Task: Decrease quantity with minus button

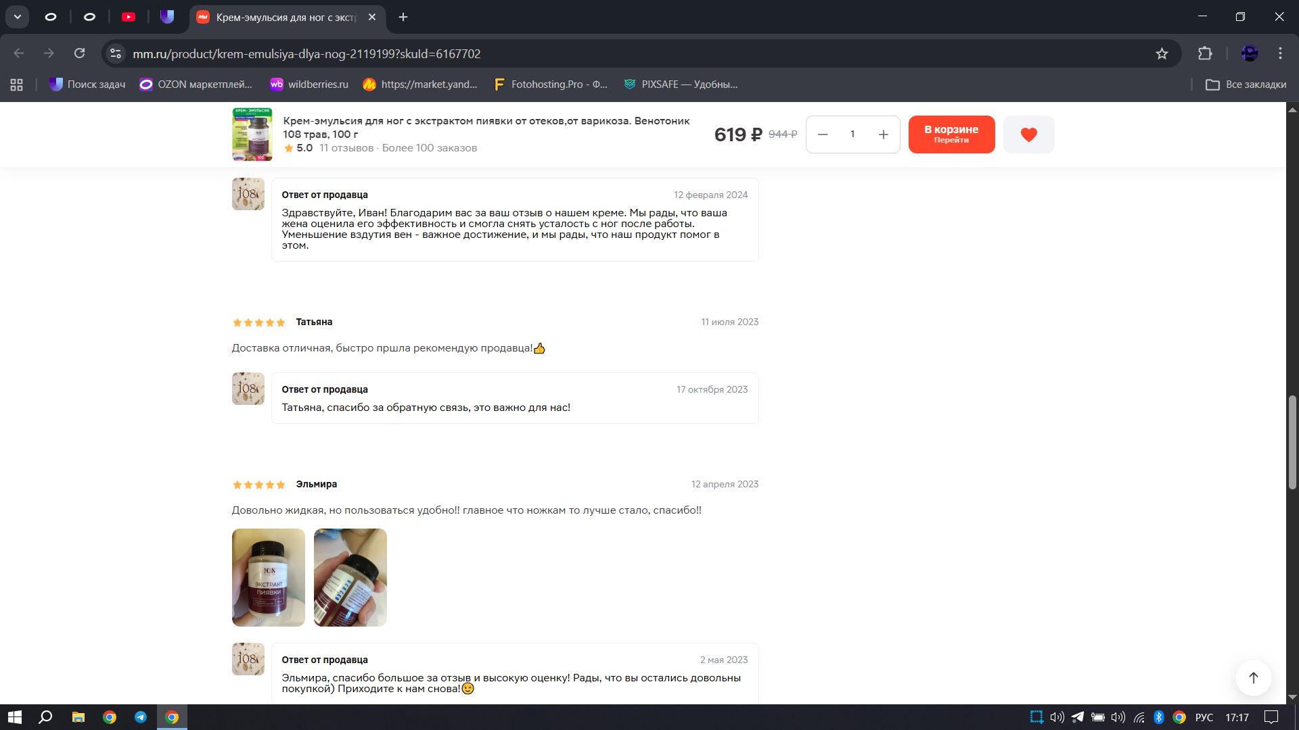Action: [823, 135]
